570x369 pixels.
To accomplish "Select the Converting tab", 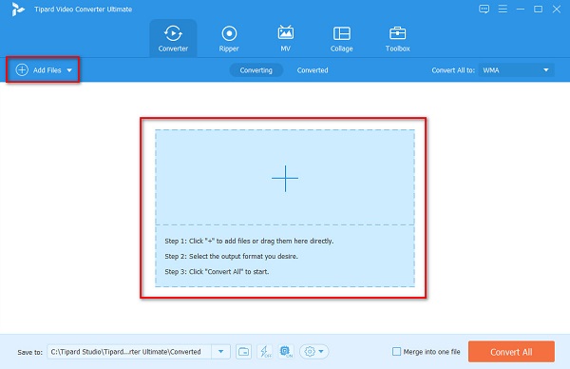I will pyautogui.click(x=256, y=70).
